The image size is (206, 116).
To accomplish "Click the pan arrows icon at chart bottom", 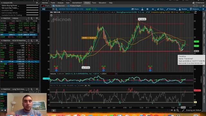I will 172,110.
